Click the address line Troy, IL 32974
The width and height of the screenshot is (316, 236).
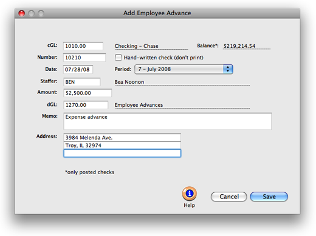click(122, 146)
